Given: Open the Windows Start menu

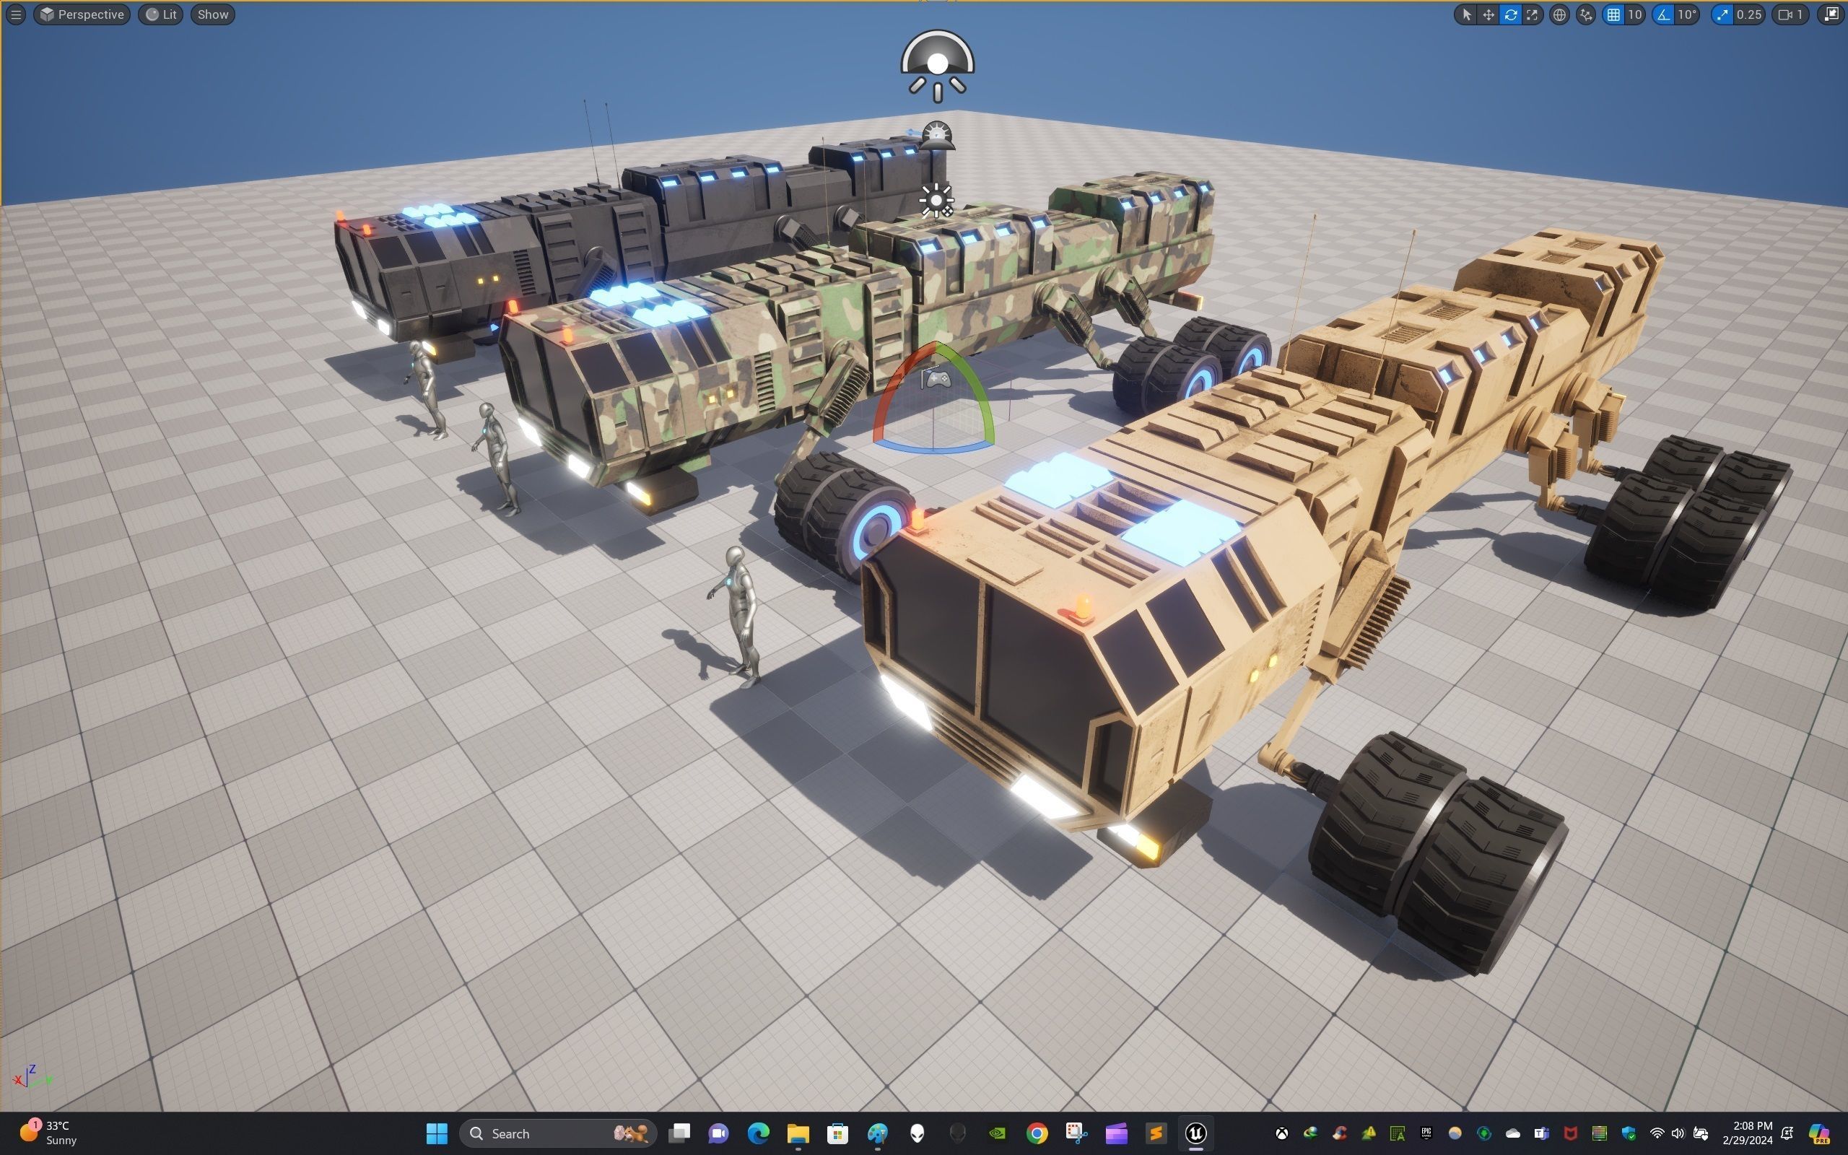Looking at the screenshot, I should [x=437, y=1133].
